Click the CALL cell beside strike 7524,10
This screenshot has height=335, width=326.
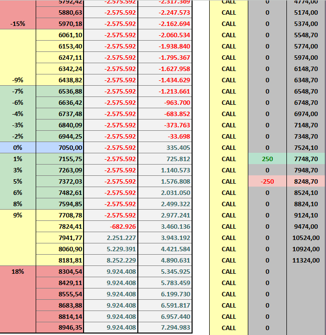click(x=229, y=147)
